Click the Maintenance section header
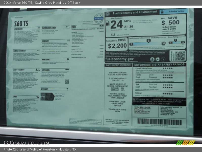Image resolution: width=202 pixels, height=152 pixels. coord(55,59)
